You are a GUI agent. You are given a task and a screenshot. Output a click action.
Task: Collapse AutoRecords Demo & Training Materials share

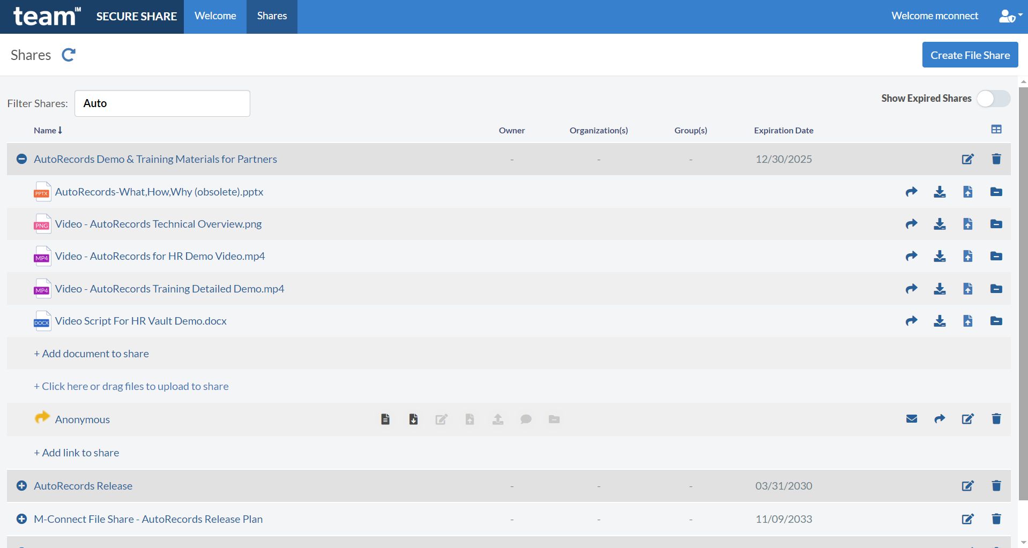(21, 159)
